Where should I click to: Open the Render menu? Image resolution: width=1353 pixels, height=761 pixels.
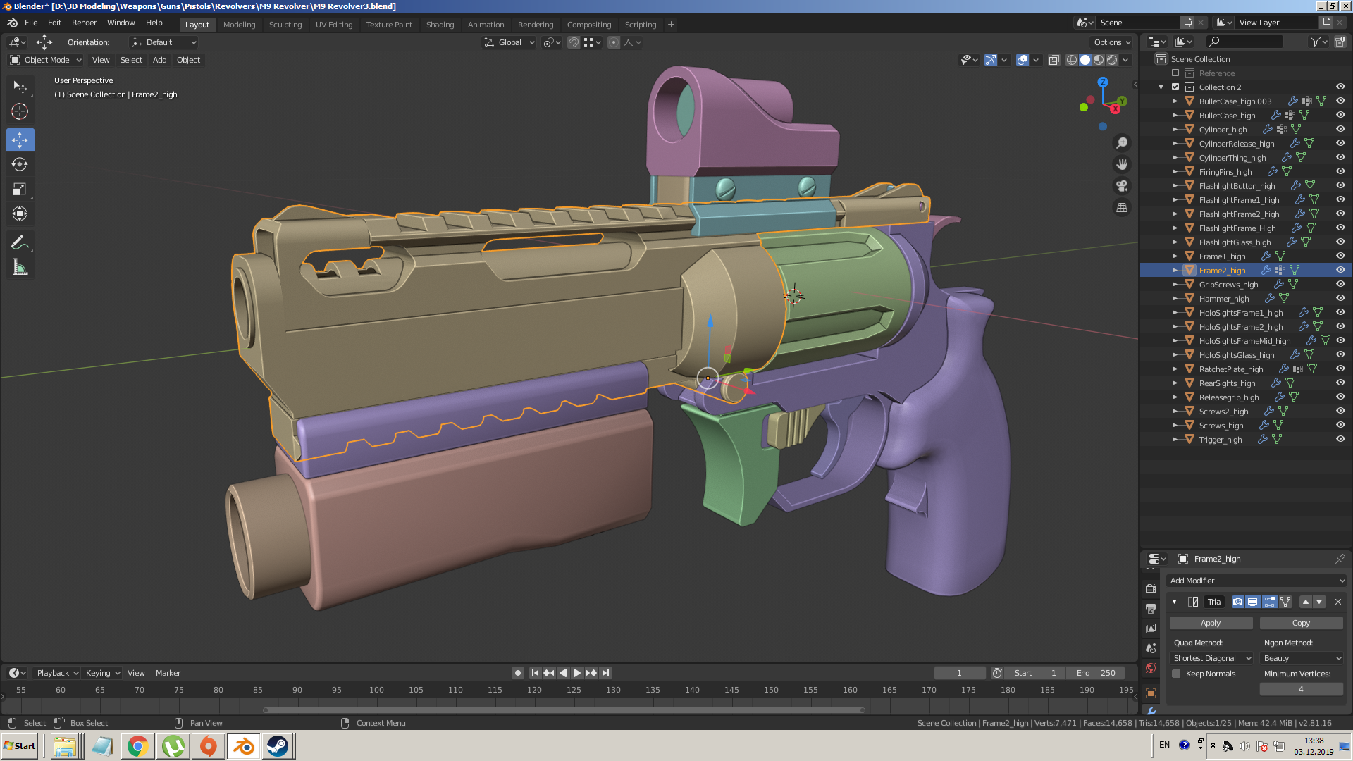(84, 23)
